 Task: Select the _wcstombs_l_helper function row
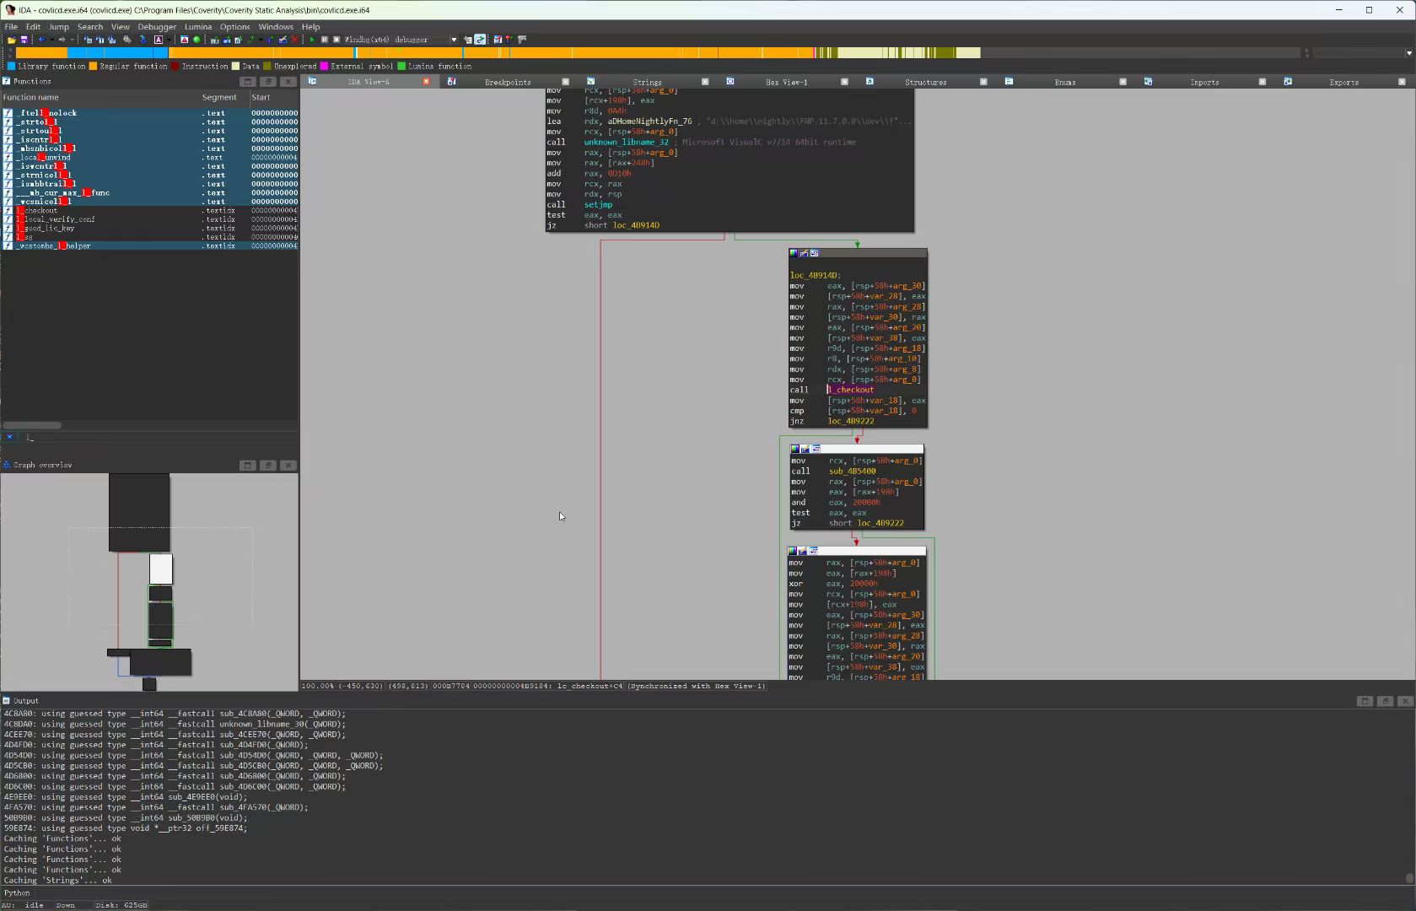[x=149, y=246]
